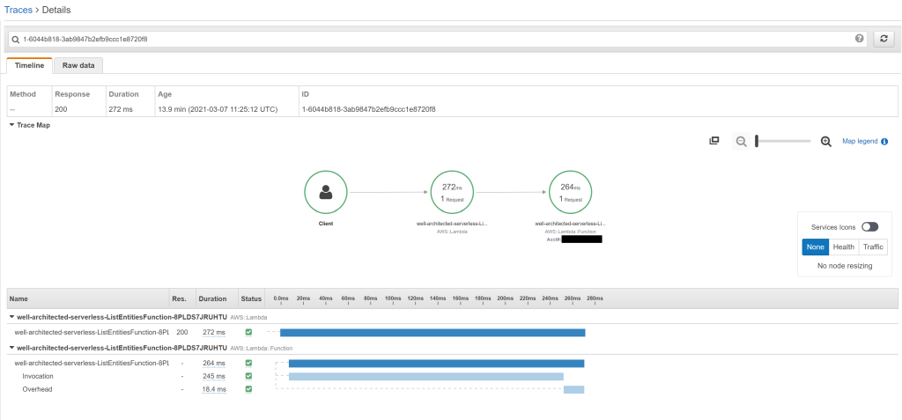
Task: Click the 200 response value in summary
Action: point(61,109)
